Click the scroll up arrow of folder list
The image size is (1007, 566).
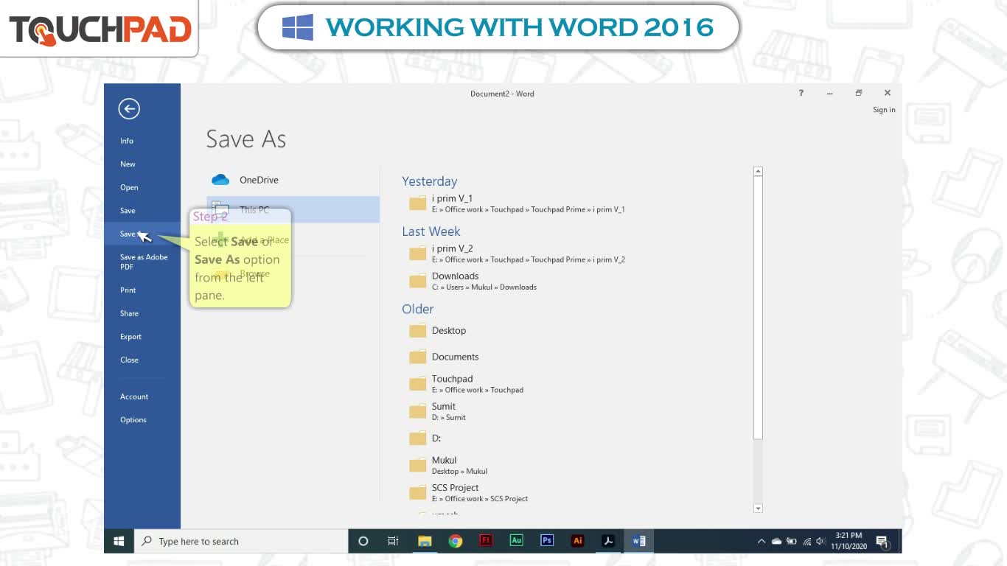coord(758,171)
